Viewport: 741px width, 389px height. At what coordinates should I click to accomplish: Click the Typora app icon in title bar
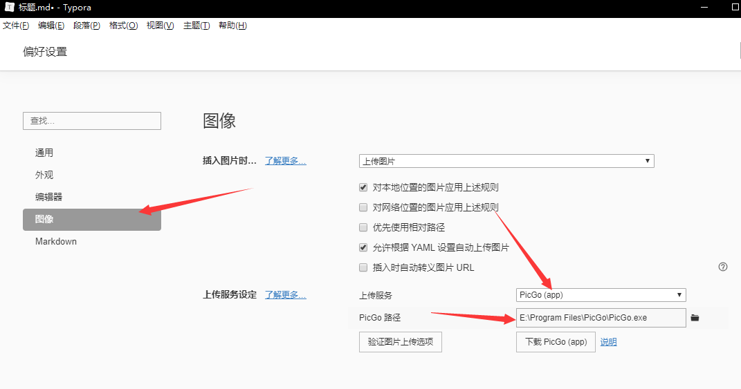coord(9,7)
